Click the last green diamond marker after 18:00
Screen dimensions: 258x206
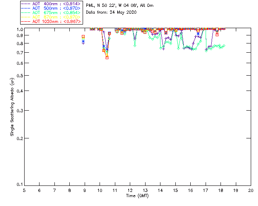coord(224,46)
